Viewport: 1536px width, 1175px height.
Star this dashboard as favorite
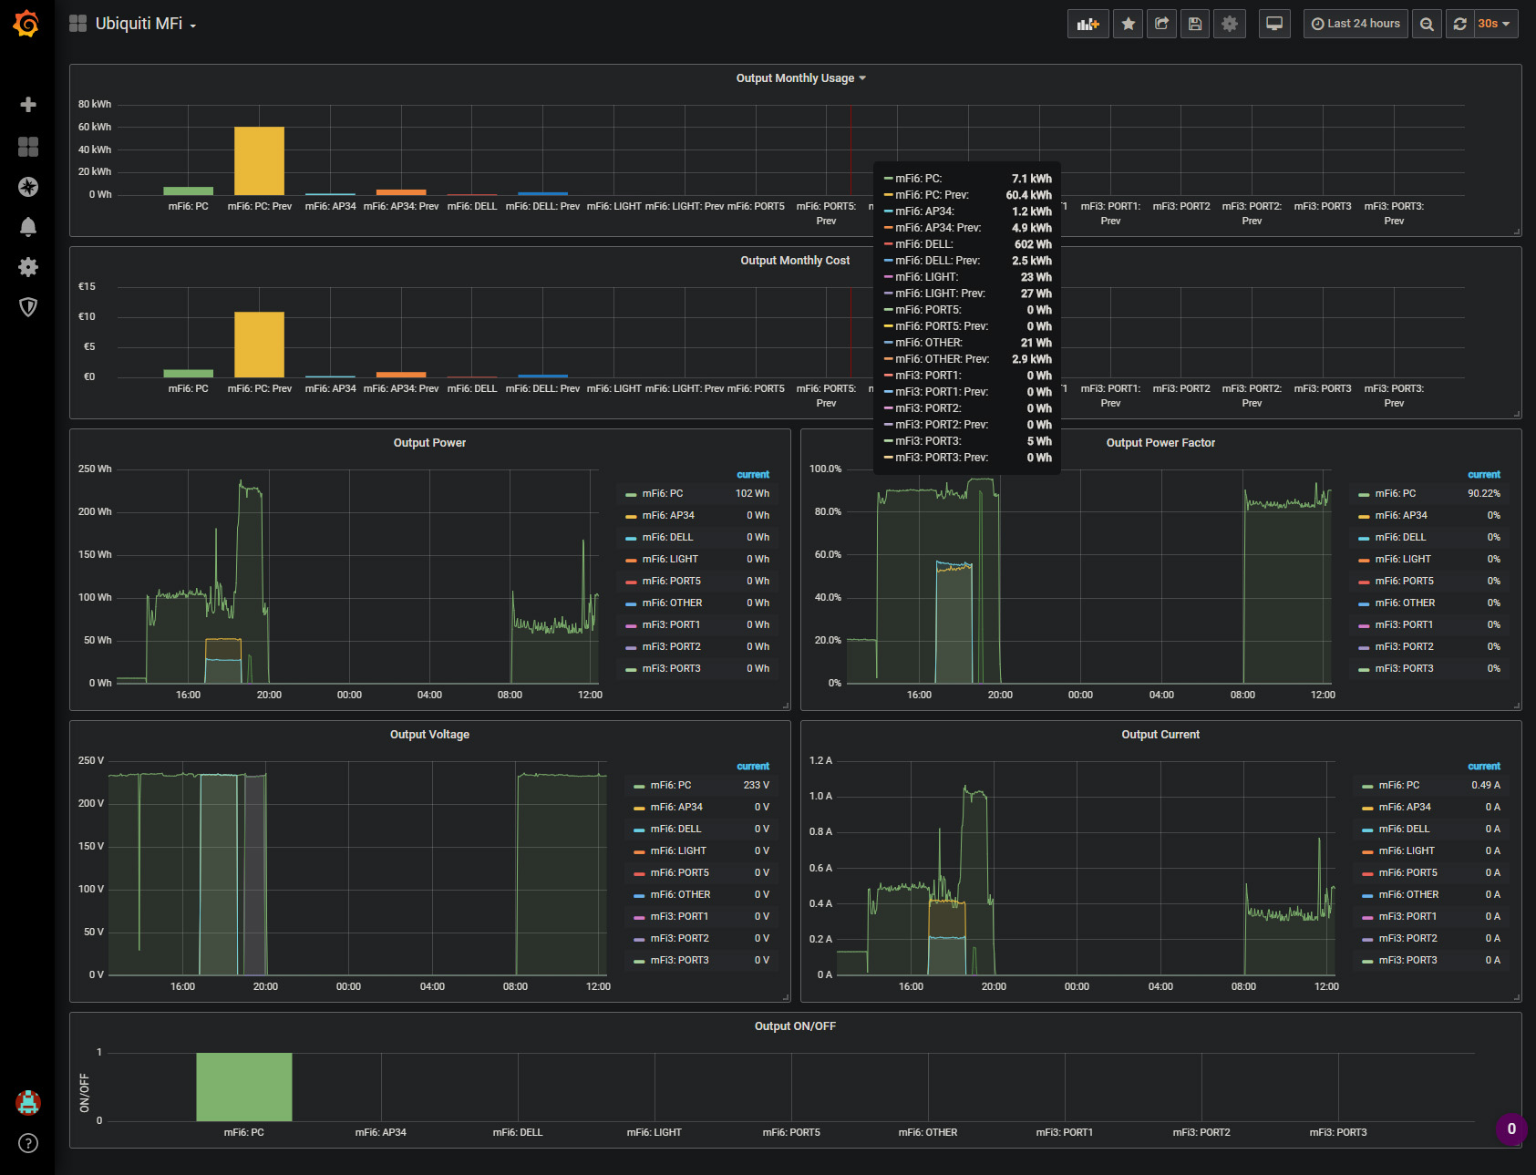(1129, 24)
